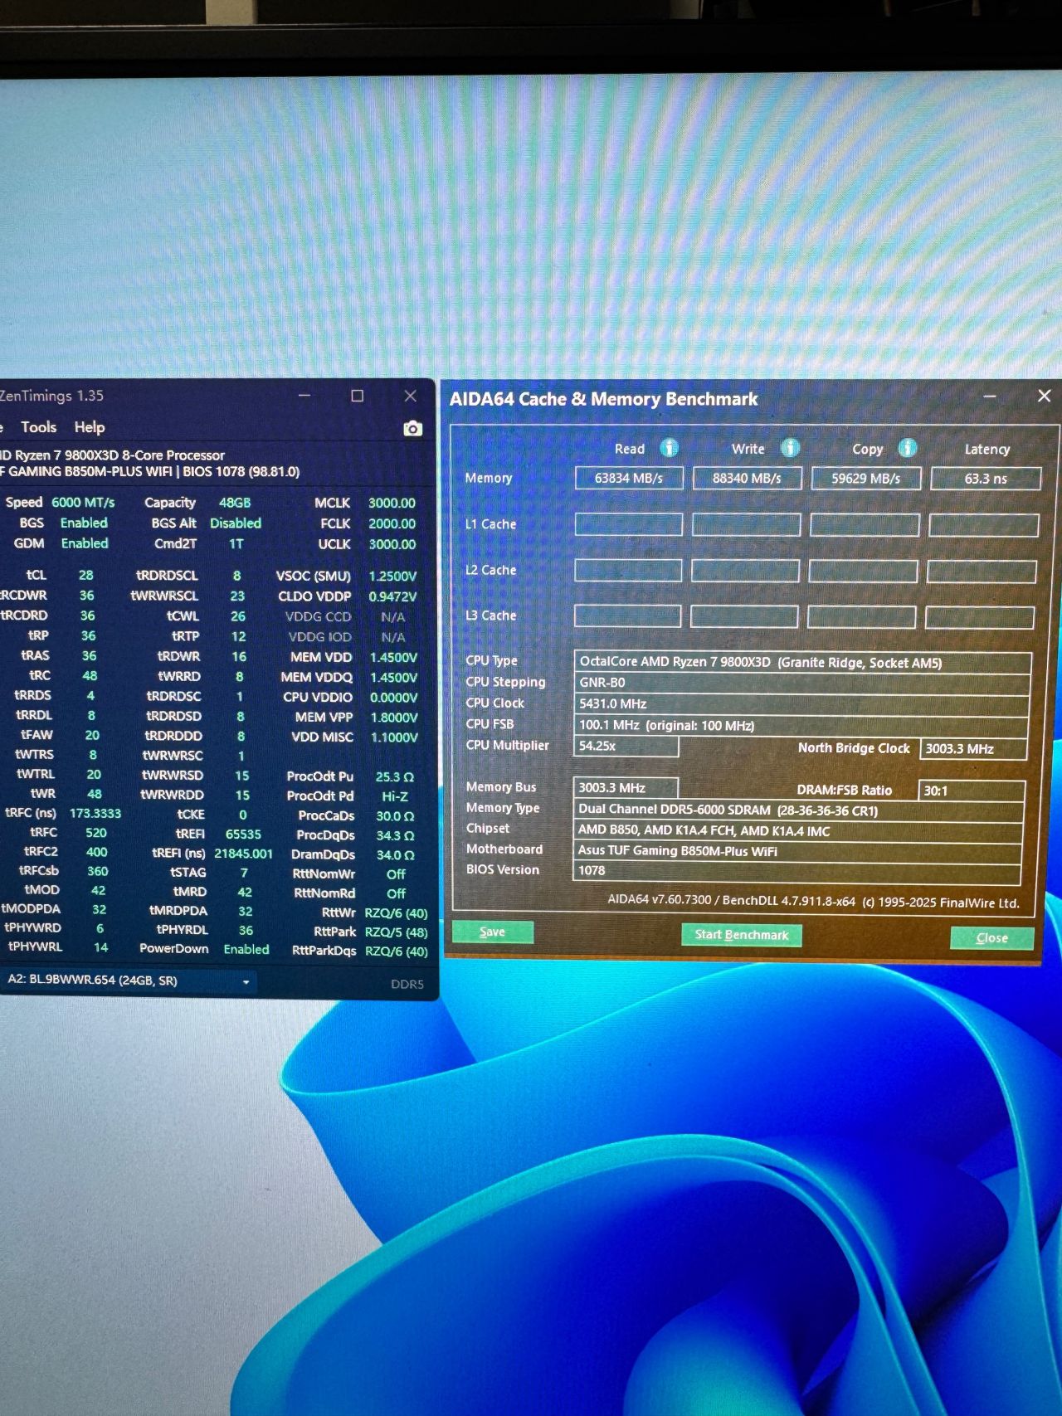The width and height of the screenshot is (1062, 1416).
Task: Click the empty L1 Cache Read result box
Action: point(629,524)
